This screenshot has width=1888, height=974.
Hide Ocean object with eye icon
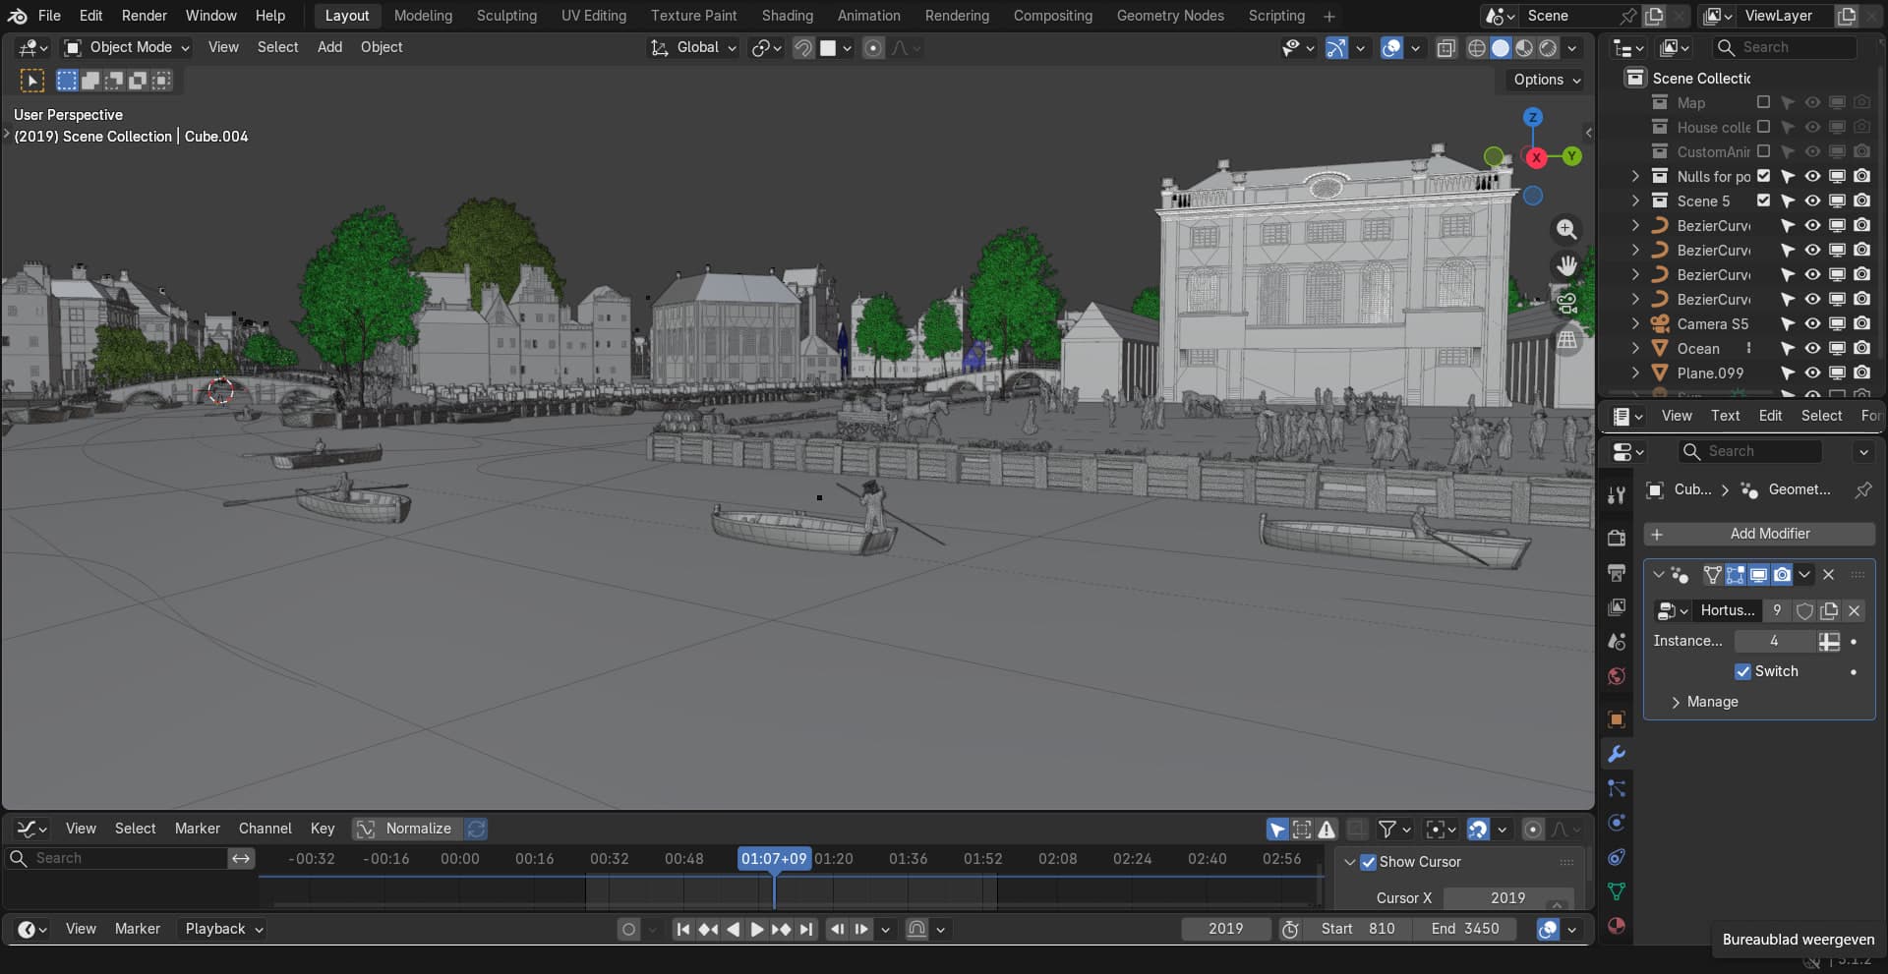[x=1812, y=348]
